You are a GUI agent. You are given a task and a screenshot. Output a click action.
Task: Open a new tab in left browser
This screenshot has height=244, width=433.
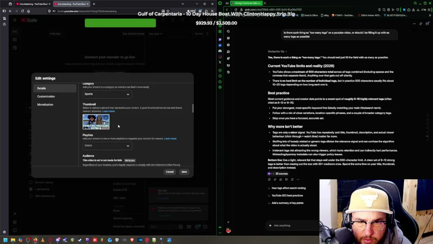(x=94, y=4)
